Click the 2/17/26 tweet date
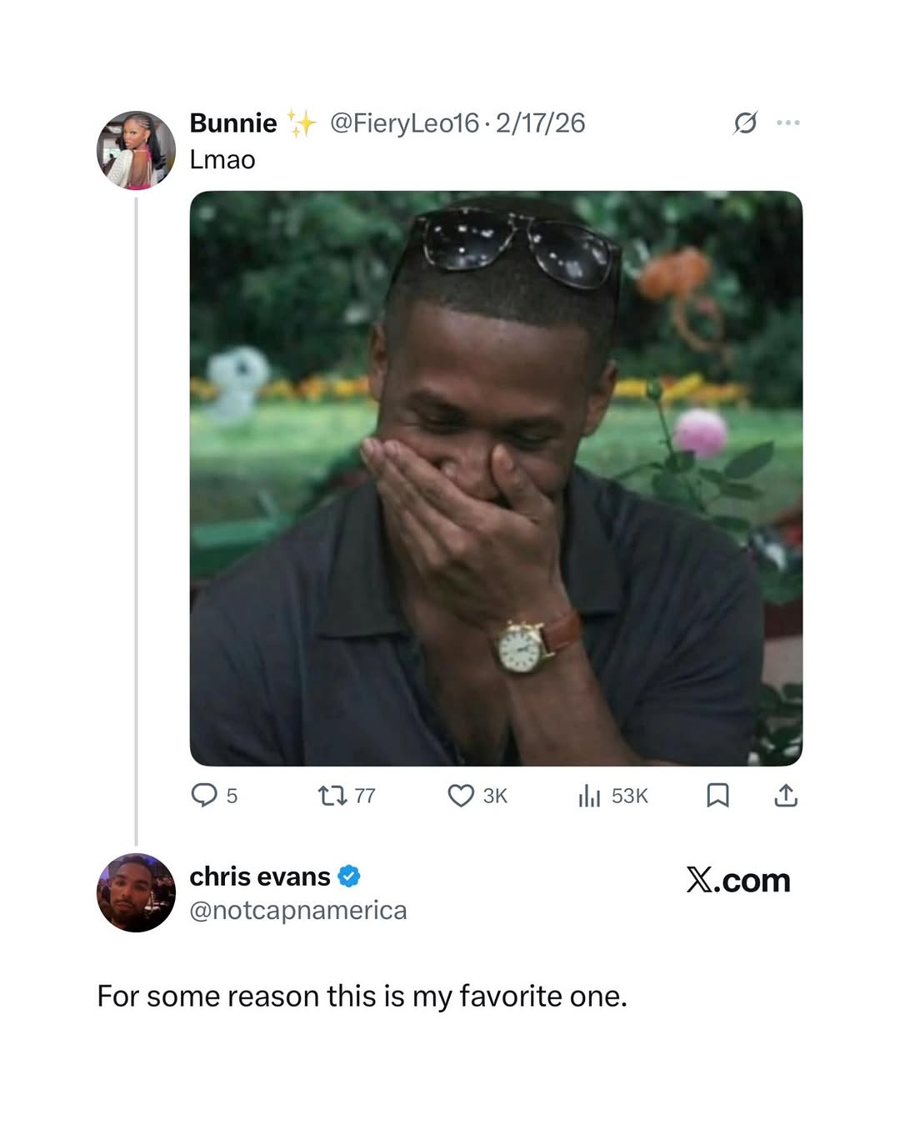900x1125 pixels. 541,123
